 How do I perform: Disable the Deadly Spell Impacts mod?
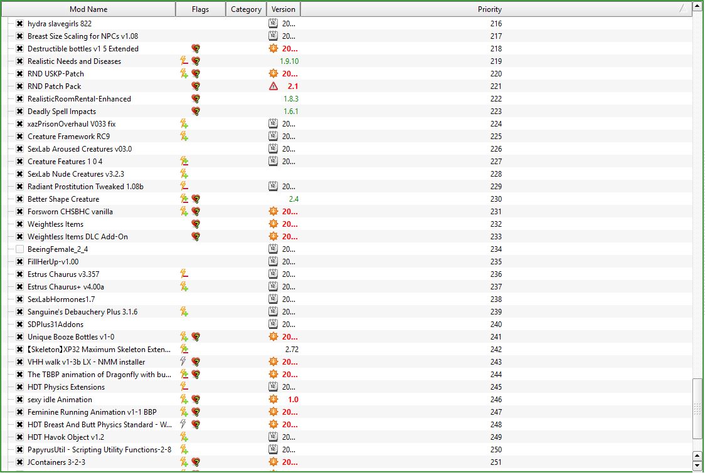19,112
